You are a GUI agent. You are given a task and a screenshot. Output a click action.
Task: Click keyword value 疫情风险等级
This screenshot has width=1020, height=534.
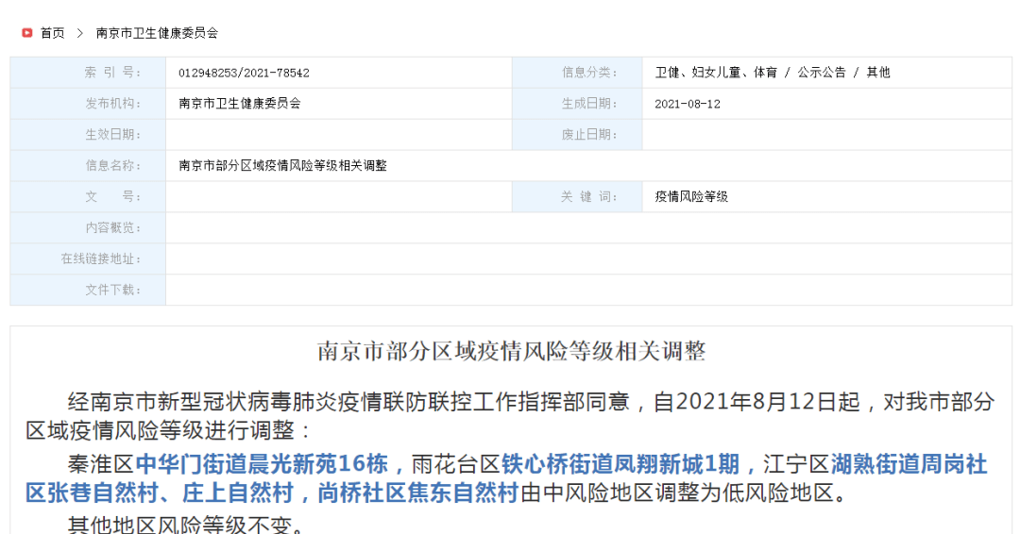pyautogui.click(x=691, y=197)
